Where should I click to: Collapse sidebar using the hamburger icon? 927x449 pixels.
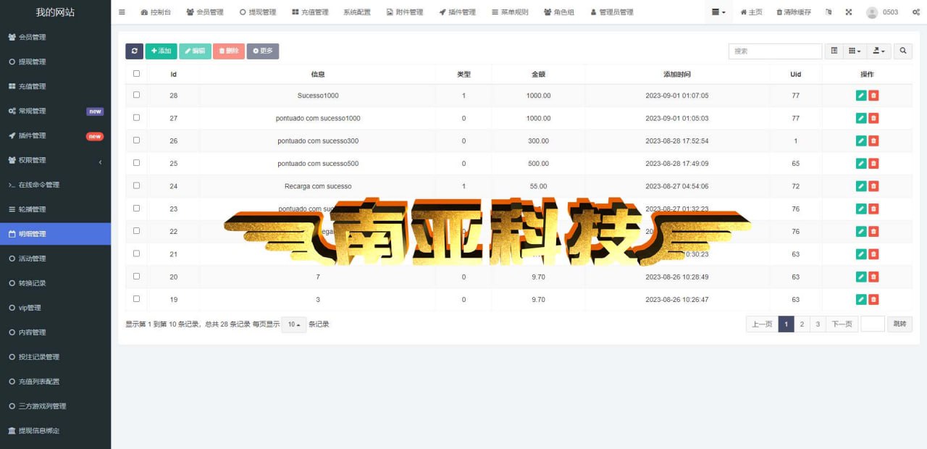pyautogui.click(x=122, y=12)
